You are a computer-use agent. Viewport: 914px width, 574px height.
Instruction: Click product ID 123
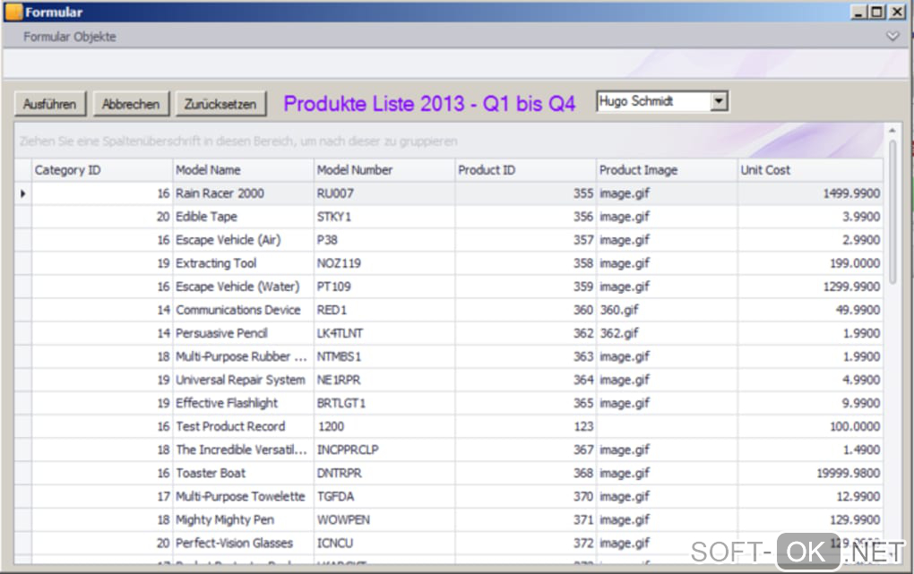583,426
